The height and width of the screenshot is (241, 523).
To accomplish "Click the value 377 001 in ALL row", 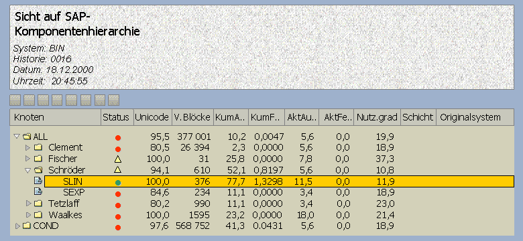I will pyautogui.click(x=194, y=137).
